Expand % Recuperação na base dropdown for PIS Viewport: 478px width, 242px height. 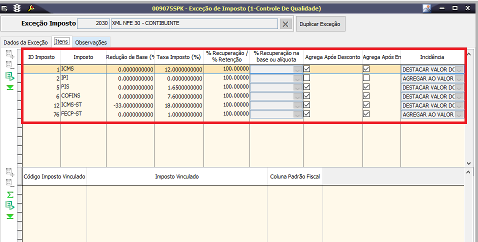click(x=298, y=87)
